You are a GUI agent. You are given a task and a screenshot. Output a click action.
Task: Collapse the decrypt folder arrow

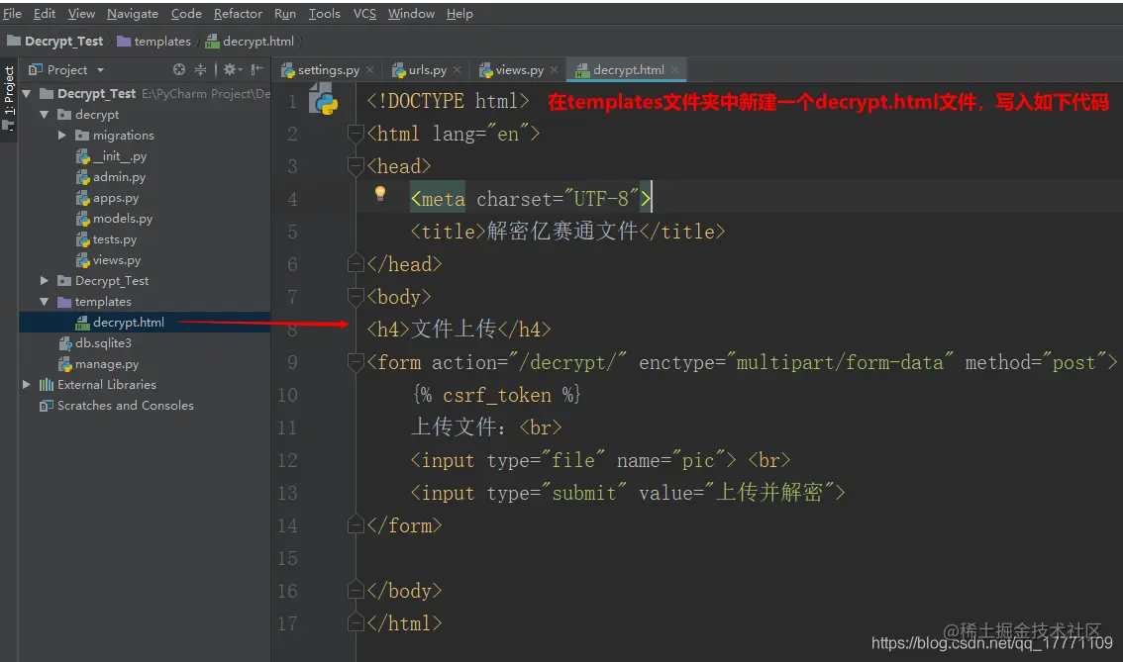(45, 115)
